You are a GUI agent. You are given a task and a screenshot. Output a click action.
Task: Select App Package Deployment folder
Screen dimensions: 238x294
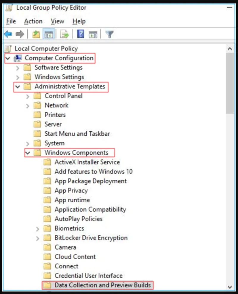coord(90,181)
